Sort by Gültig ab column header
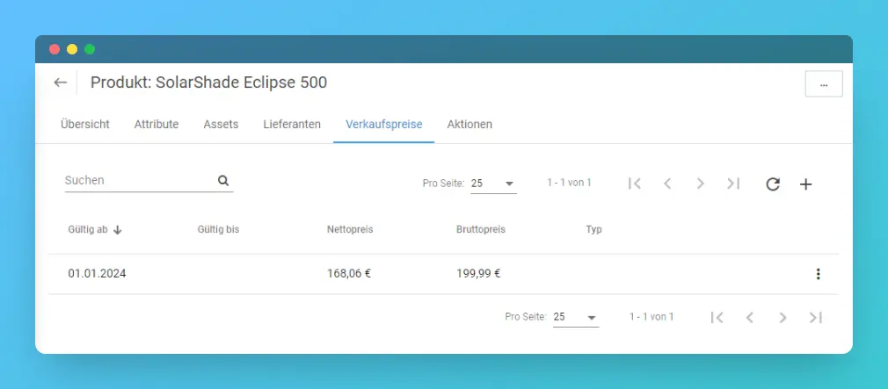The width and height of the screenshot is (888, 389). click(x=88, y=230)
